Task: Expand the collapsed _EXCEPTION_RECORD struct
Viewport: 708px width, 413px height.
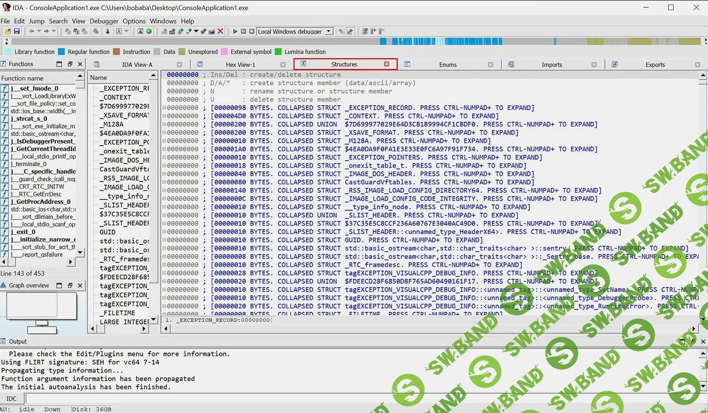Action: coord(164,108)
